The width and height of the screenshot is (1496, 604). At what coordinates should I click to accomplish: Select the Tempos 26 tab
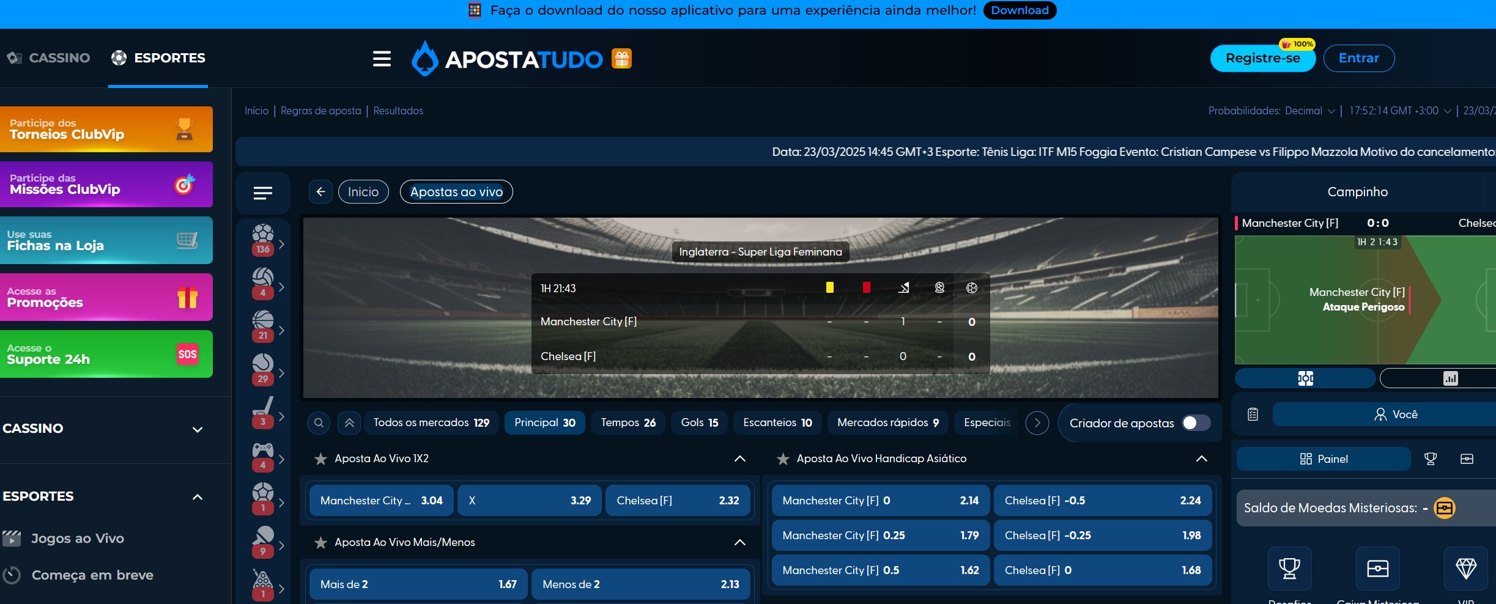click(x=628, y=422)
